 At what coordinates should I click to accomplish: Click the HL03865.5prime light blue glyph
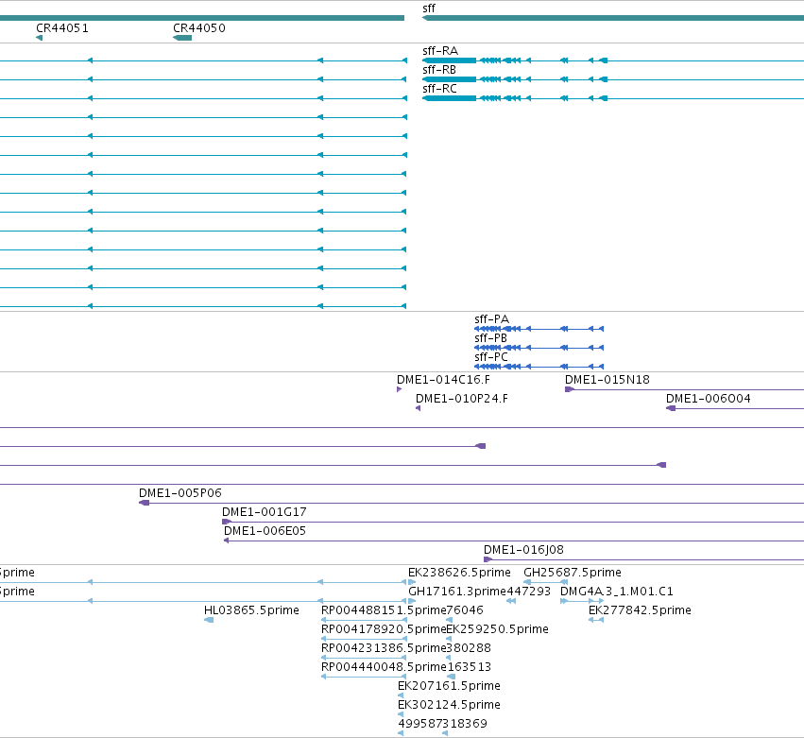[209, 621]
